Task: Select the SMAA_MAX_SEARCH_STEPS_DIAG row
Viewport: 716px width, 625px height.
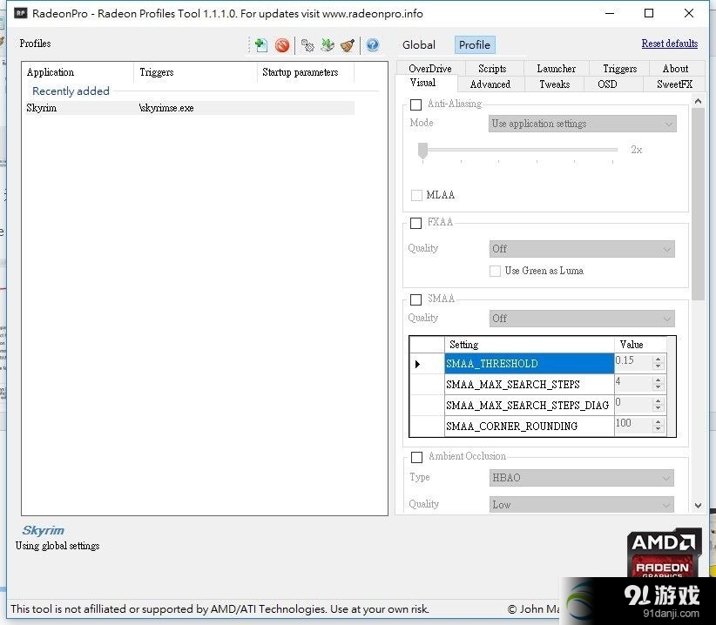Action: click(x=530, y=405)
